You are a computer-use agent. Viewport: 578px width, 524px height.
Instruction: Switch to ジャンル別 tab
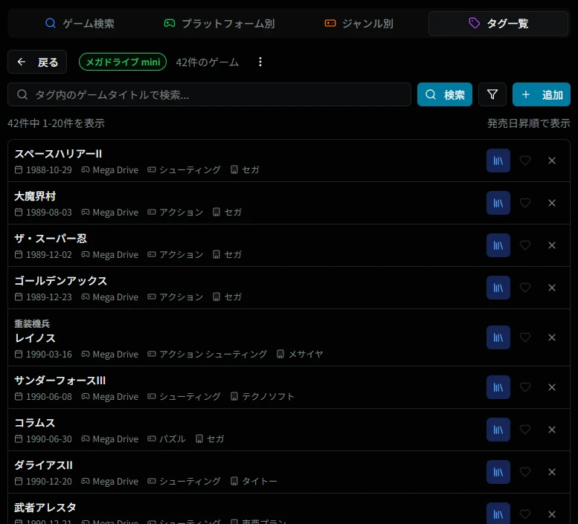[x=359, y=24]
